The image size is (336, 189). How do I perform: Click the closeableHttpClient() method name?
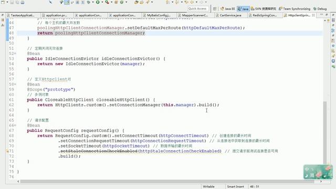123,100
